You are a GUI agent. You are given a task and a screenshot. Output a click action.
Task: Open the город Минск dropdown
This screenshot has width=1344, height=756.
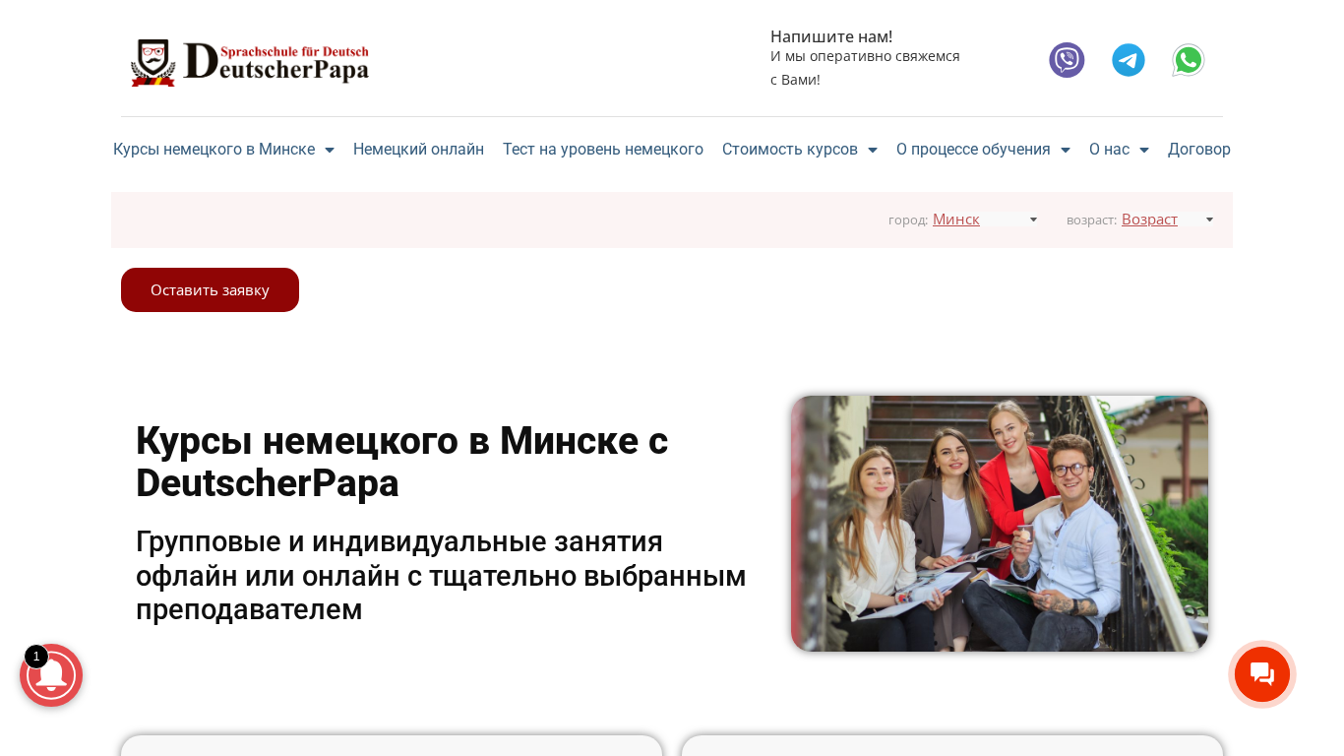point(985,220)
